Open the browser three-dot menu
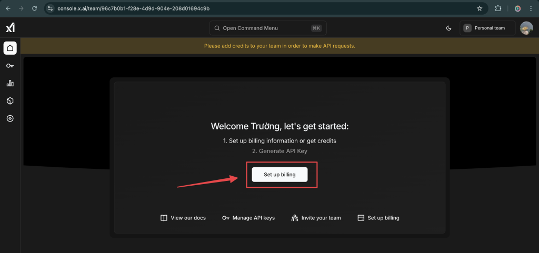The width and height of the screenshot is (539, 253). pos(531,8)
